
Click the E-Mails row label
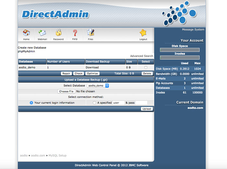[x=161, y=78]
